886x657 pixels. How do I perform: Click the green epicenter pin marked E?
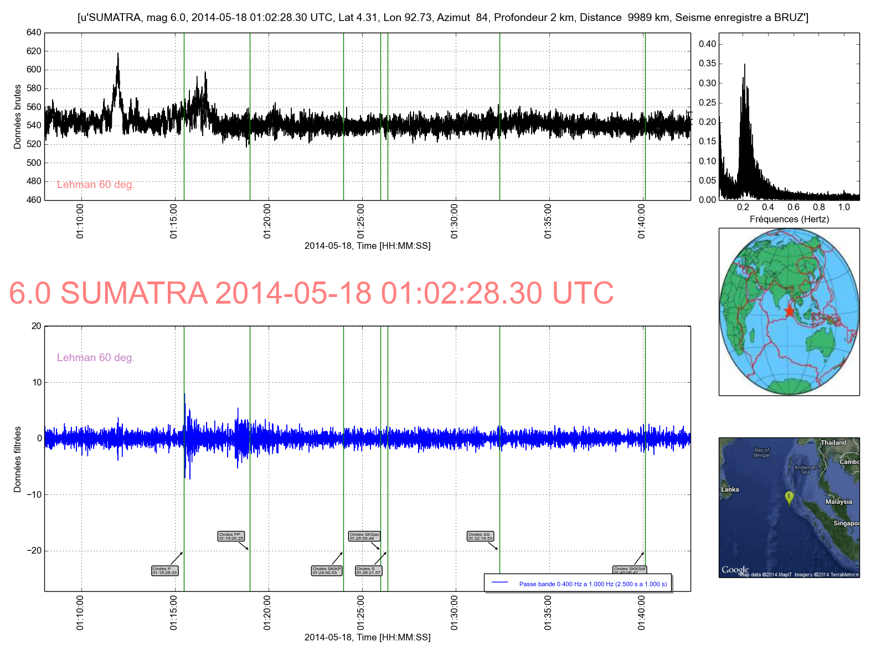[789, 497]
